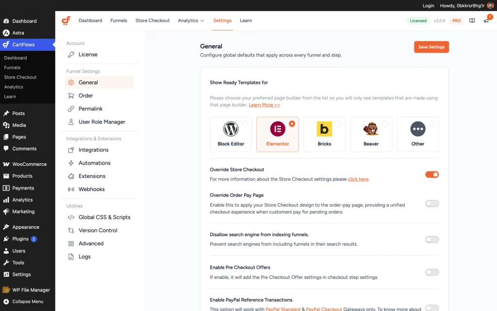Open CartFlows in WordPress sidebar

[28, 45]
